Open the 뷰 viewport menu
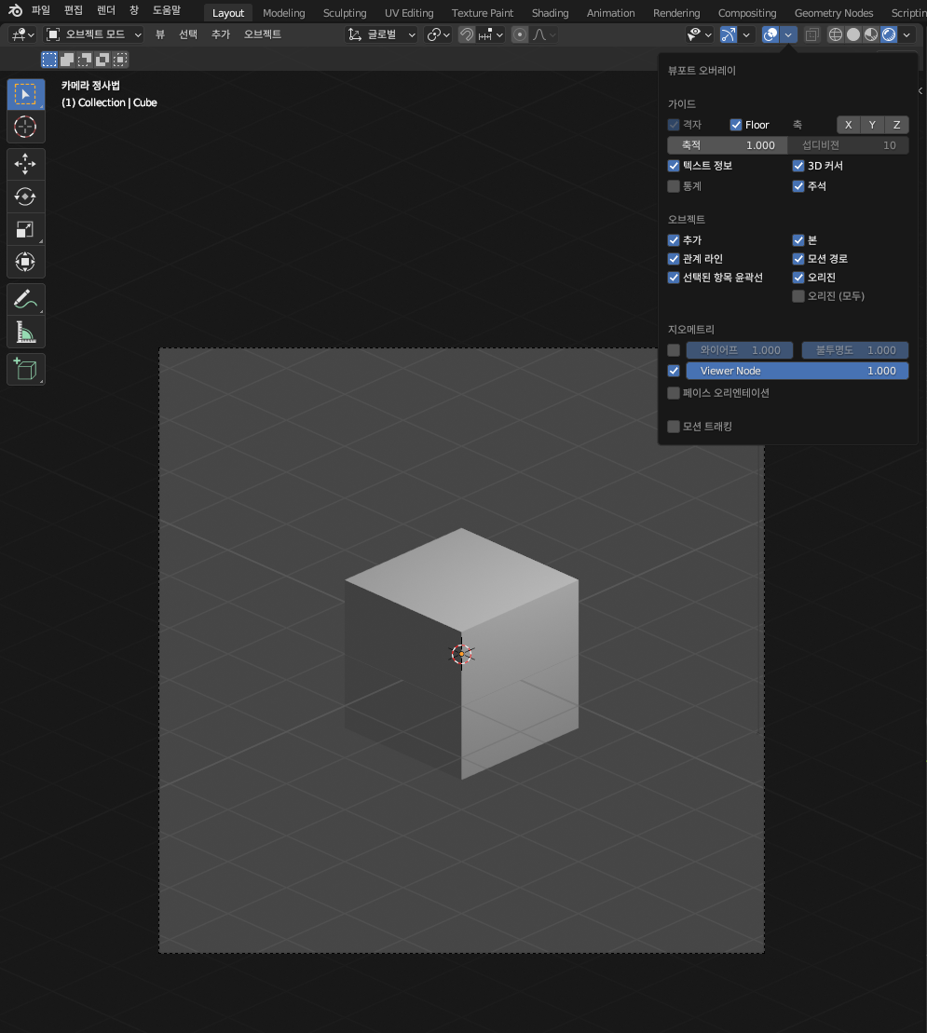927x1033 pixels. (160, 34)
